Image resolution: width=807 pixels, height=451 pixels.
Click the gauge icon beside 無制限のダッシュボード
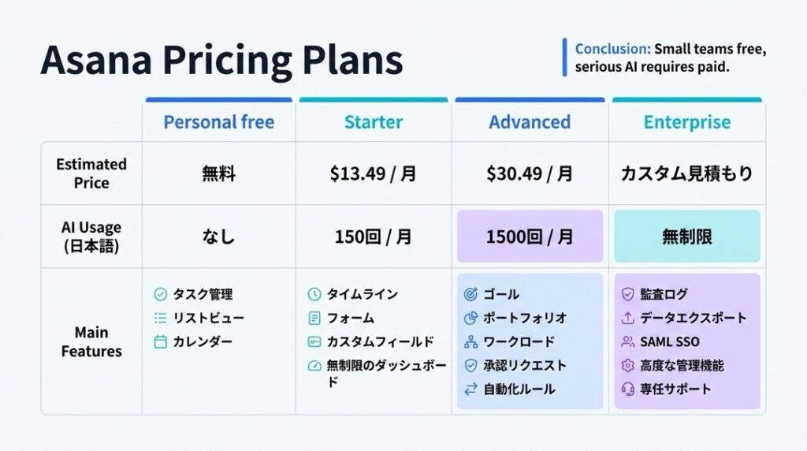coord(314,366)
